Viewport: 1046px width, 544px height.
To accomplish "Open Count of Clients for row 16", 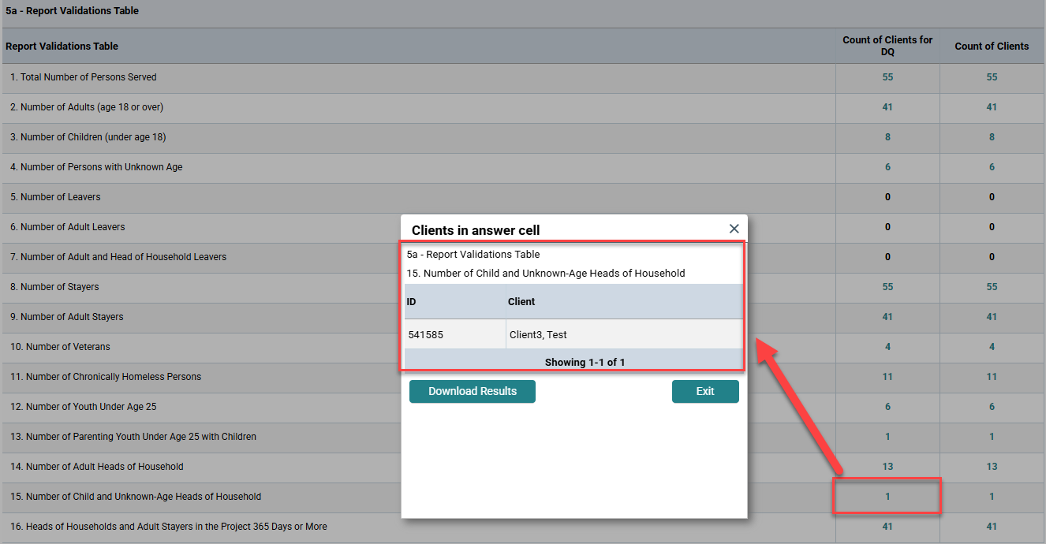I will (x=992, y=527).
